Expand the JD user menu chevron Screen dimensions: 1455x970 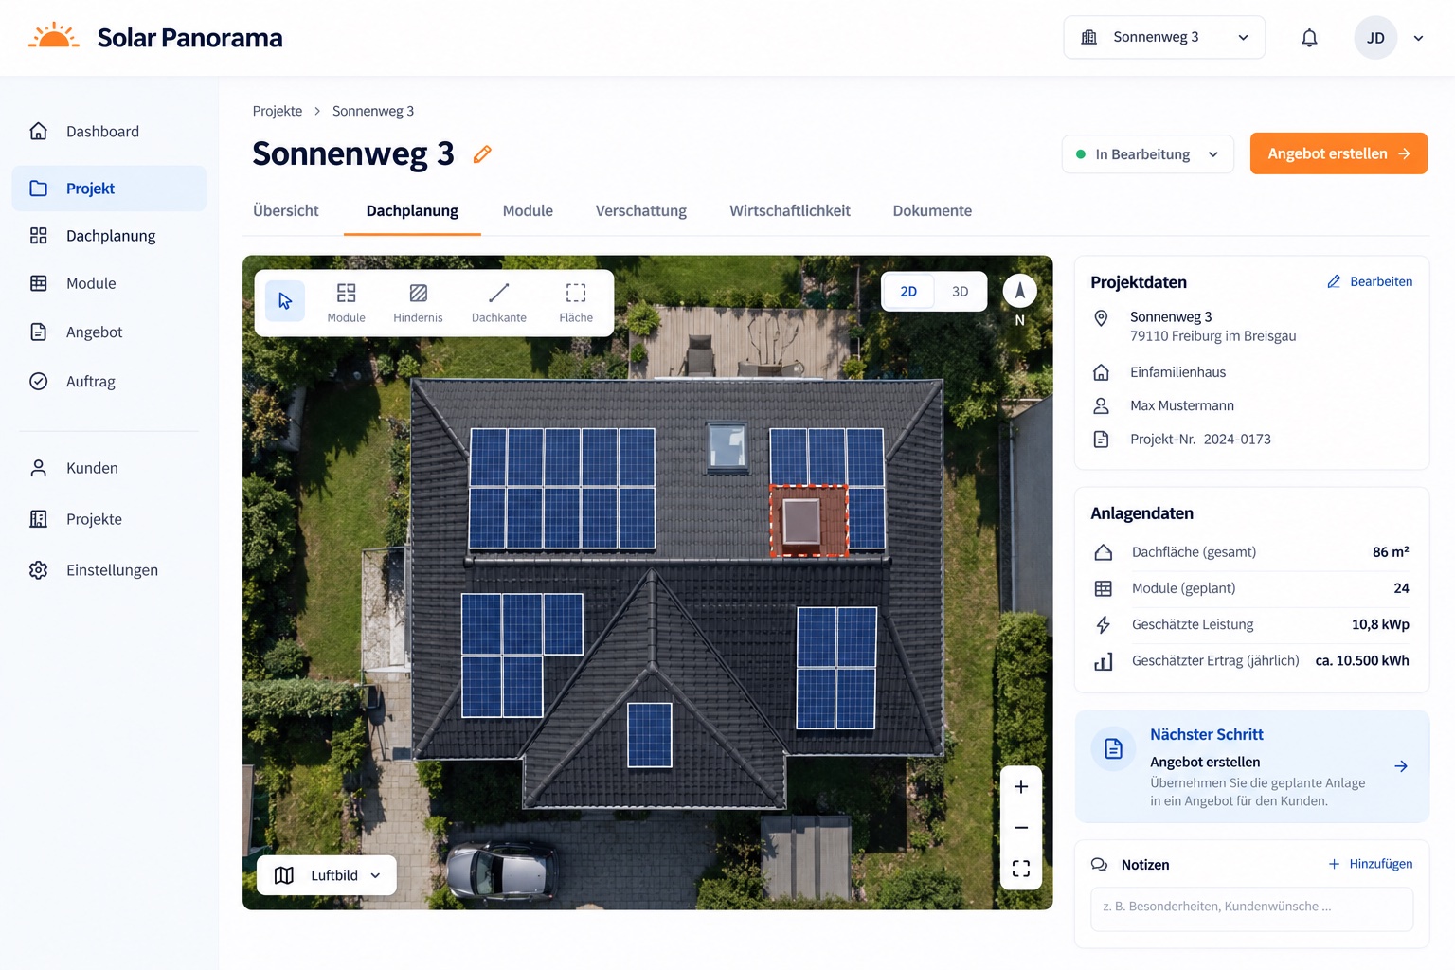coord(1418,39)
